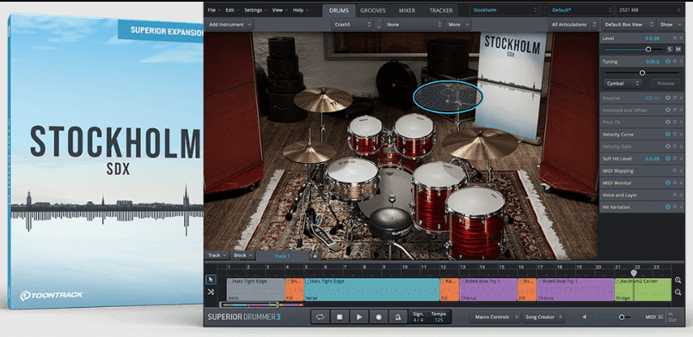Open the Voice and Layer menu icon

coord(675,195)
